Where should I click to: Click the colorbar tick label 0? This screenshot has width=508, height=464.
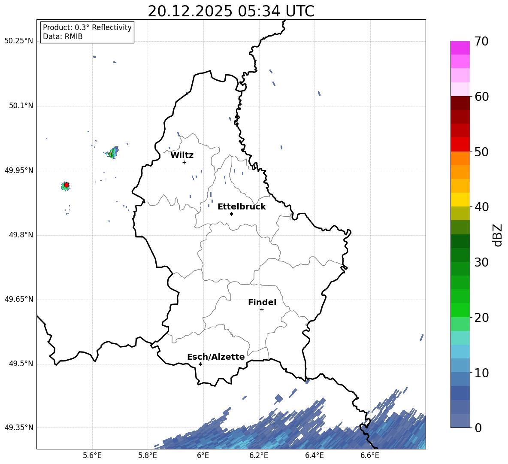(478, 428)
